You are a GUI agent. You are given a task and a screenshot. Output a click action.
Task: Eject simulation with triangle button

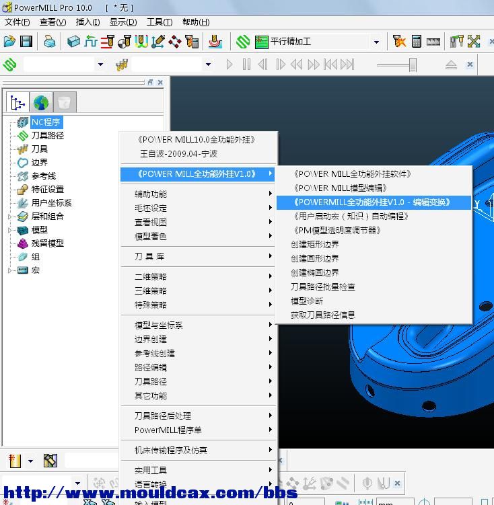tap(451, 65)
